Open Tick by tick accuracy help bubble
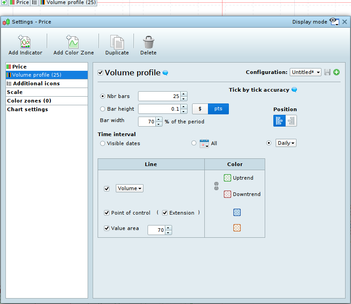The image size is (351, 304). (x=294, y=90)
